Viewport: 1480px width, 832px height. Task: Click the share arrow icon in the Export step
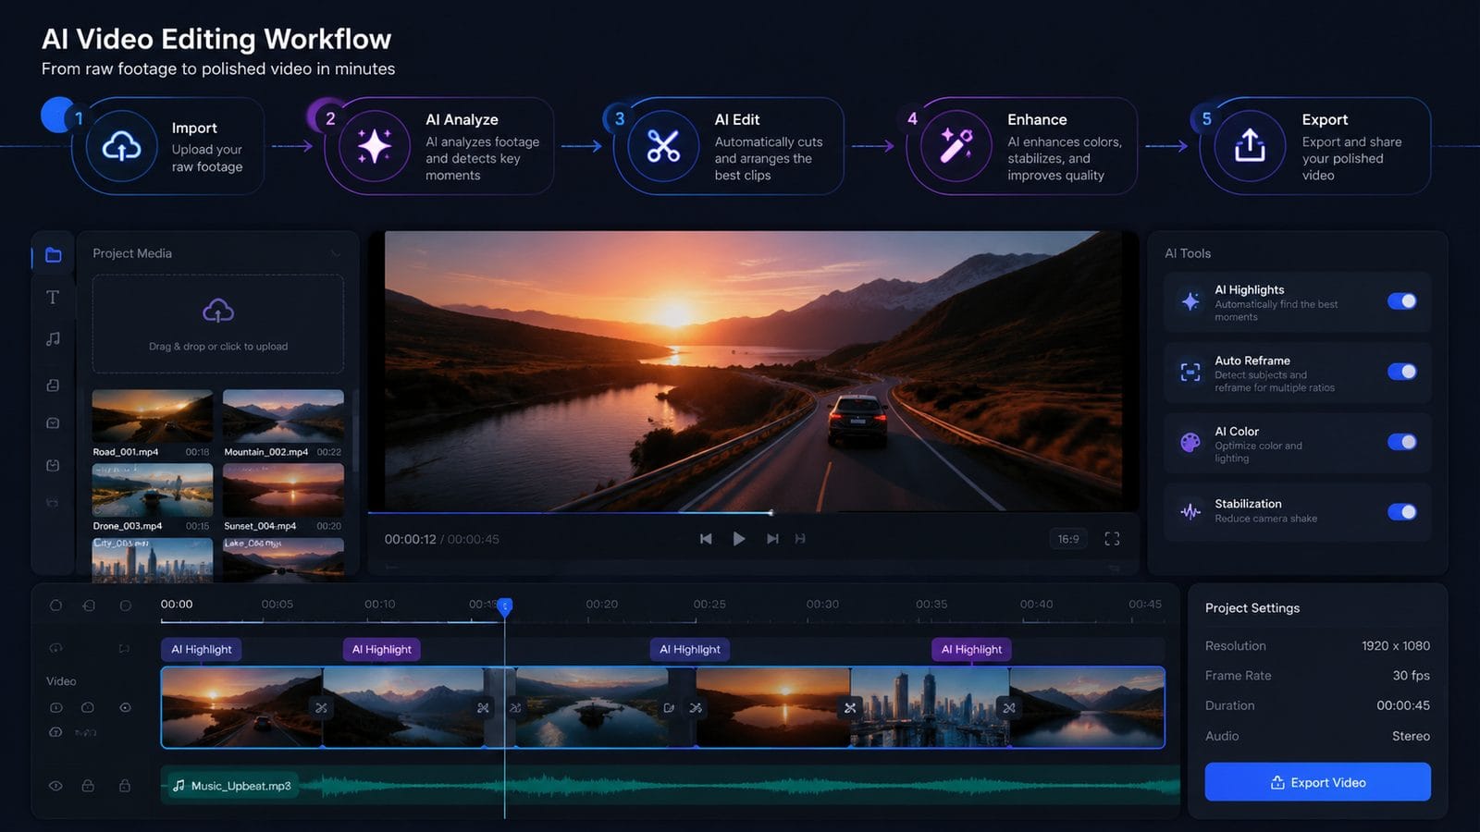(x=1250, y=144)
